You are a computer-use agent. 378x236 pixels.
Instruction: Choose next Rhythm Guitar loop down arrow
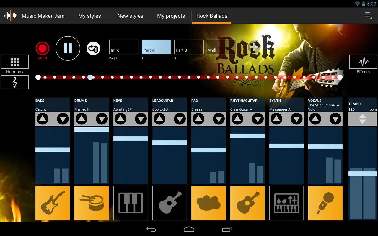[x=258, y=119]
